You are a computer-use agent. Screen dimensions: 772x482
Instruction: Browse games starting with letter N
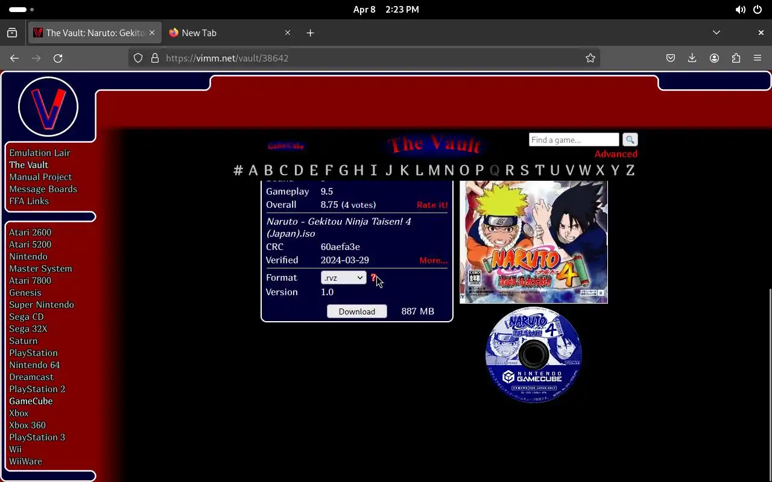(x=449, y=171)
